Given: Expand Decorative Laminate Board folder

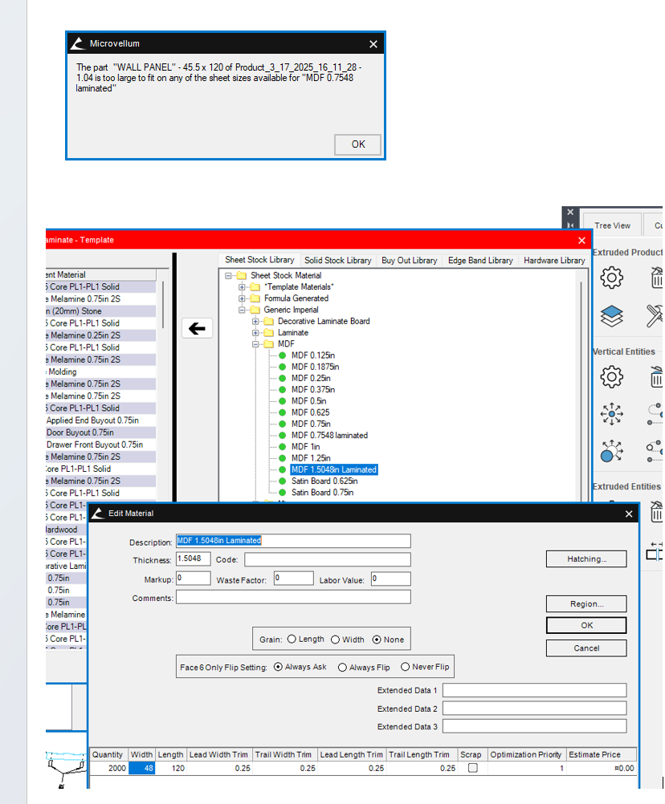Looking at the screenshot, I should point(255,321).
